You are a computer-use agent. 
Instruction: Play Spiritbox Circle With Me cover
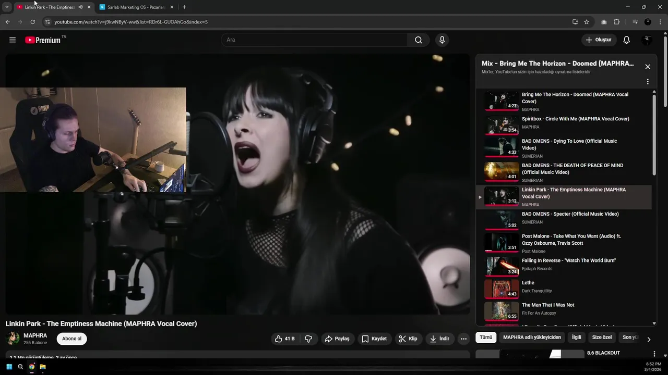click(x=564, y=125)
